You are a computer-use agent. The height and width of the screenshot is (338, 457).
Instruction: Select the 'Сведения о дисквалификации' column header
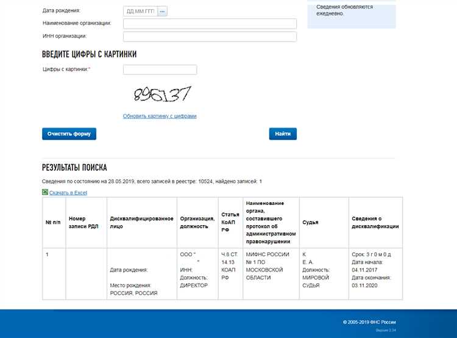(376, 223)
